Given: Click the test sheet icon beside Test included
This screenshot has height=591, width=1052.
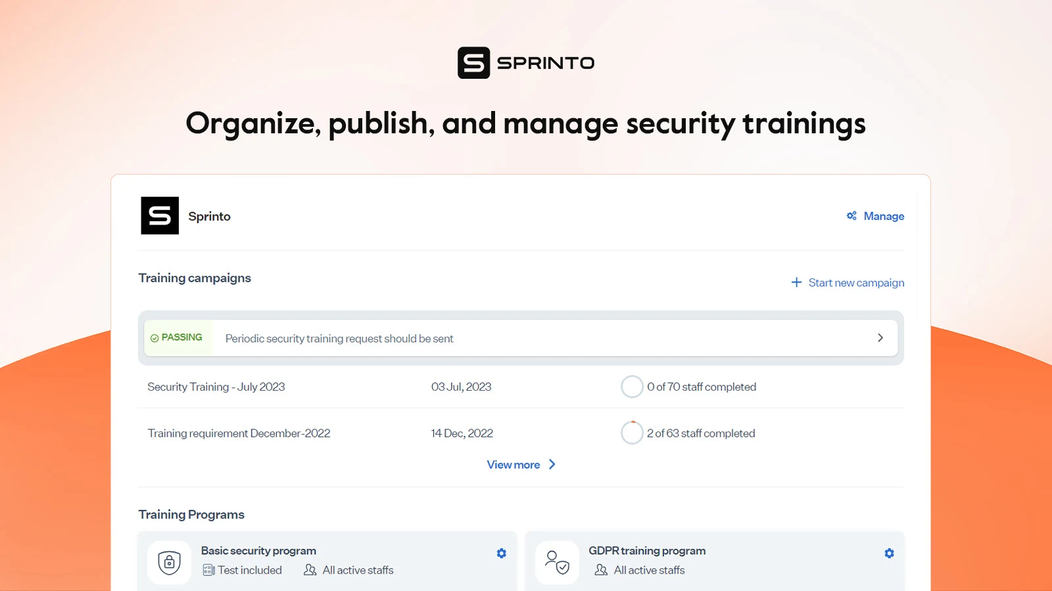Looking at the screenshot, I should tap(208, 570).
